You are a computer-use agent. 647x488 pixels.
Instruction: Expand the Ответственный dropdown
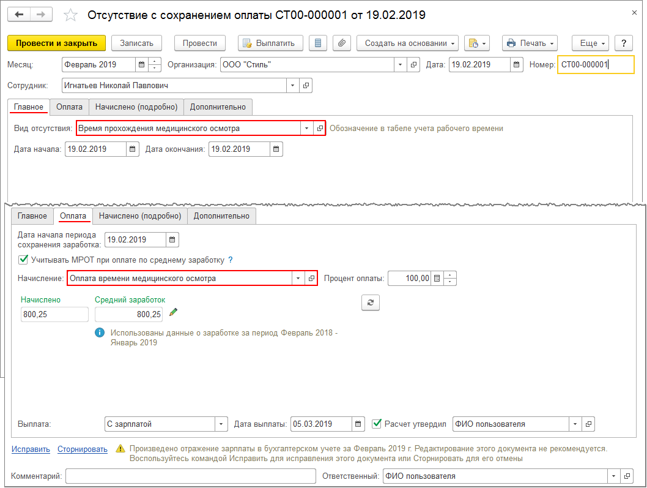pyautogui.click(x=613, y=476)
